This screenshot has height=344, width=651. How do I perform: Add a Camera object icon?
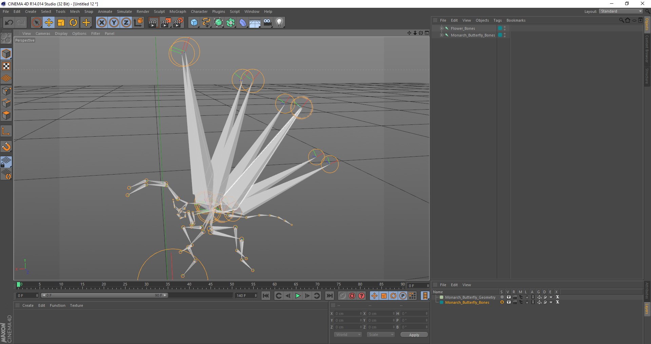click(267, 23)
